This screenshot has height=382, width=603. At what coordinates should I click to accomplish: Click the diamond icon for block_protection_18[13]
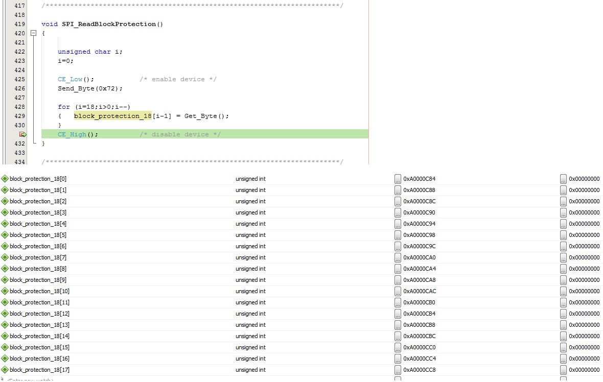tap(5, 325)
